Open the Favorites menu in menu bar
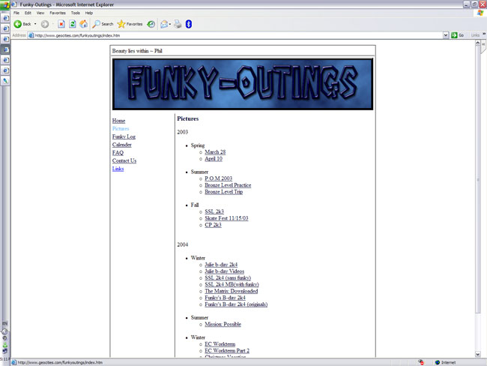This screenshot has width=487, height=366. click(58, 13)
